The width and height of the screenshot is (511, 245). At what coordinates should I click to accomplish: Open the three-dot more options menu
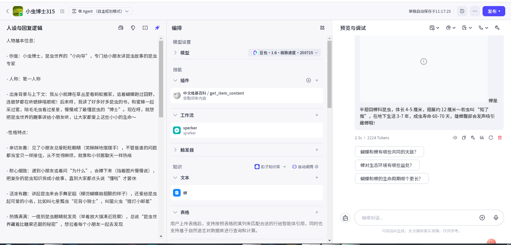tap(475, 11)
